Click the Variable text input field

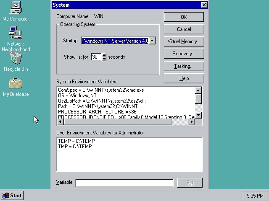click(124, 183)
